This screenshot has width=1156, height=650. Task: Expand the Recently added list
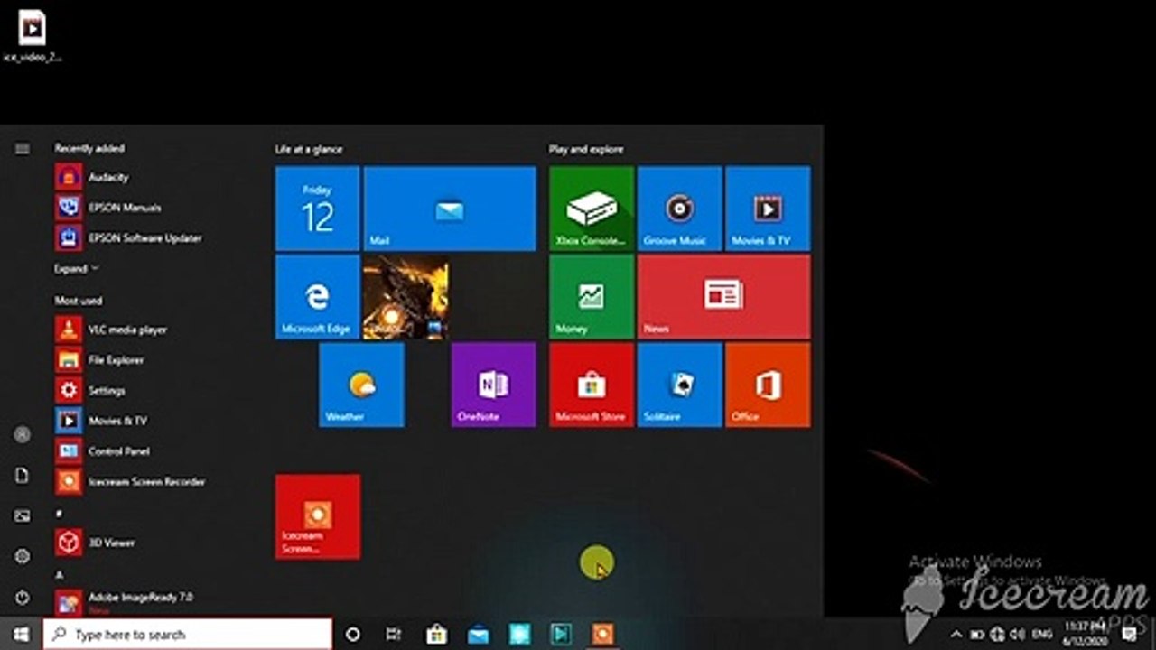tap(76, 269)
